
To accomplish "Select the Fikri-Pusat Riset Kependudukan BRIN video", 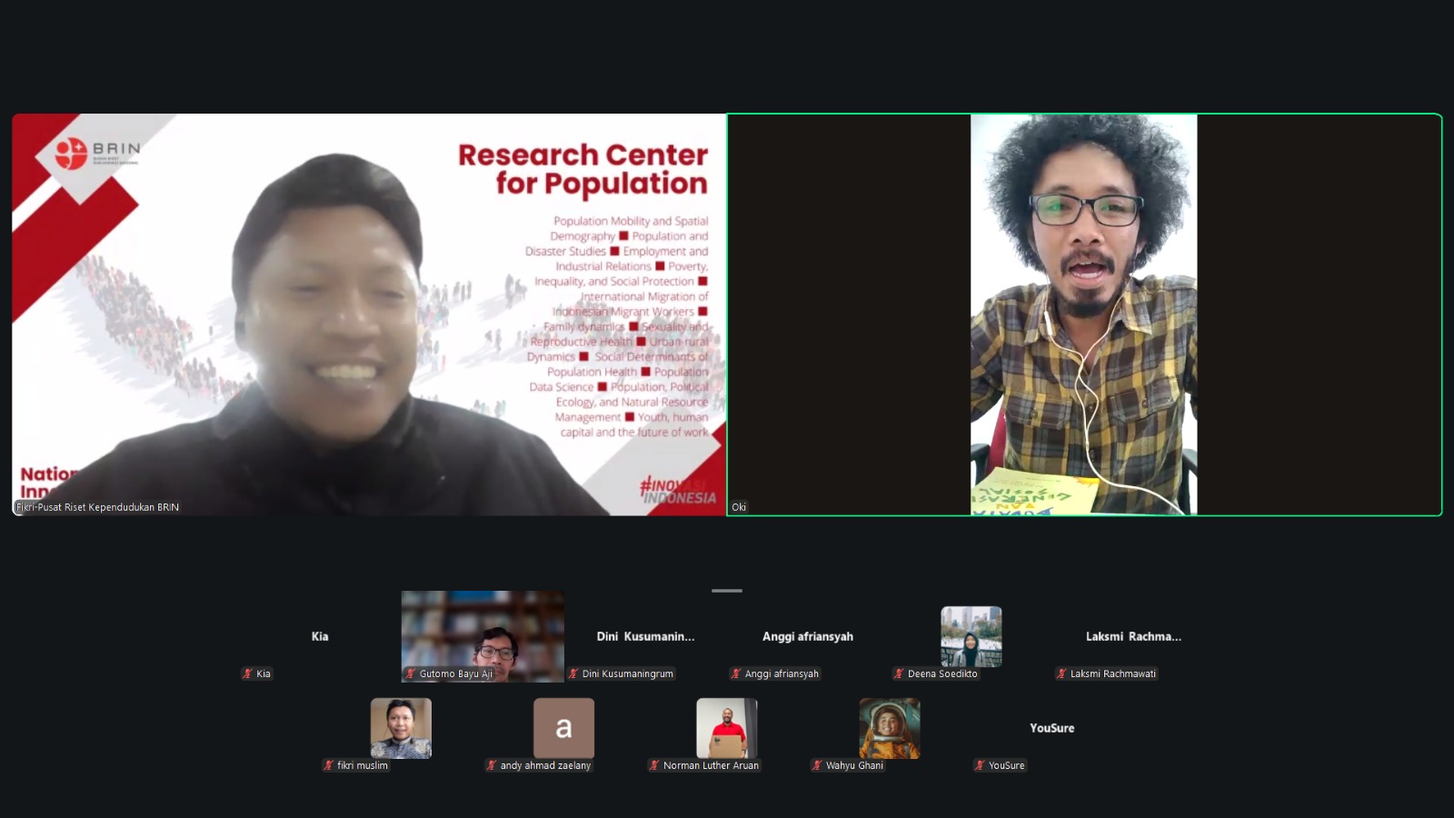I will point(369,314).
